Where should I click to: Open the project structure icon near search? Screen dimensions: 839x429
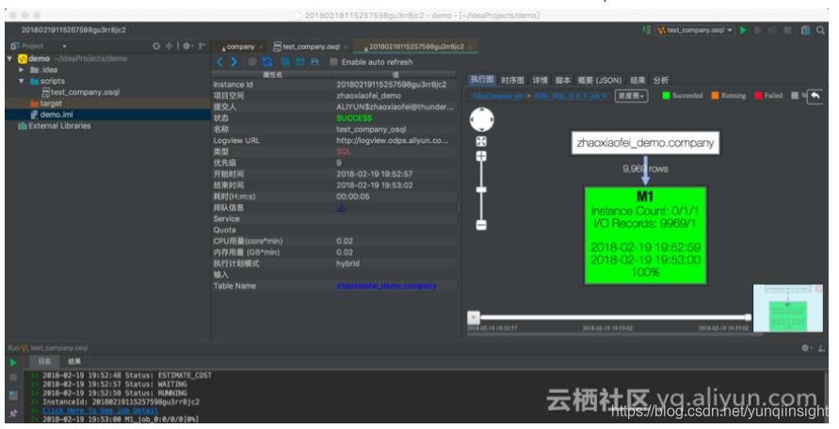click(805, 30)
